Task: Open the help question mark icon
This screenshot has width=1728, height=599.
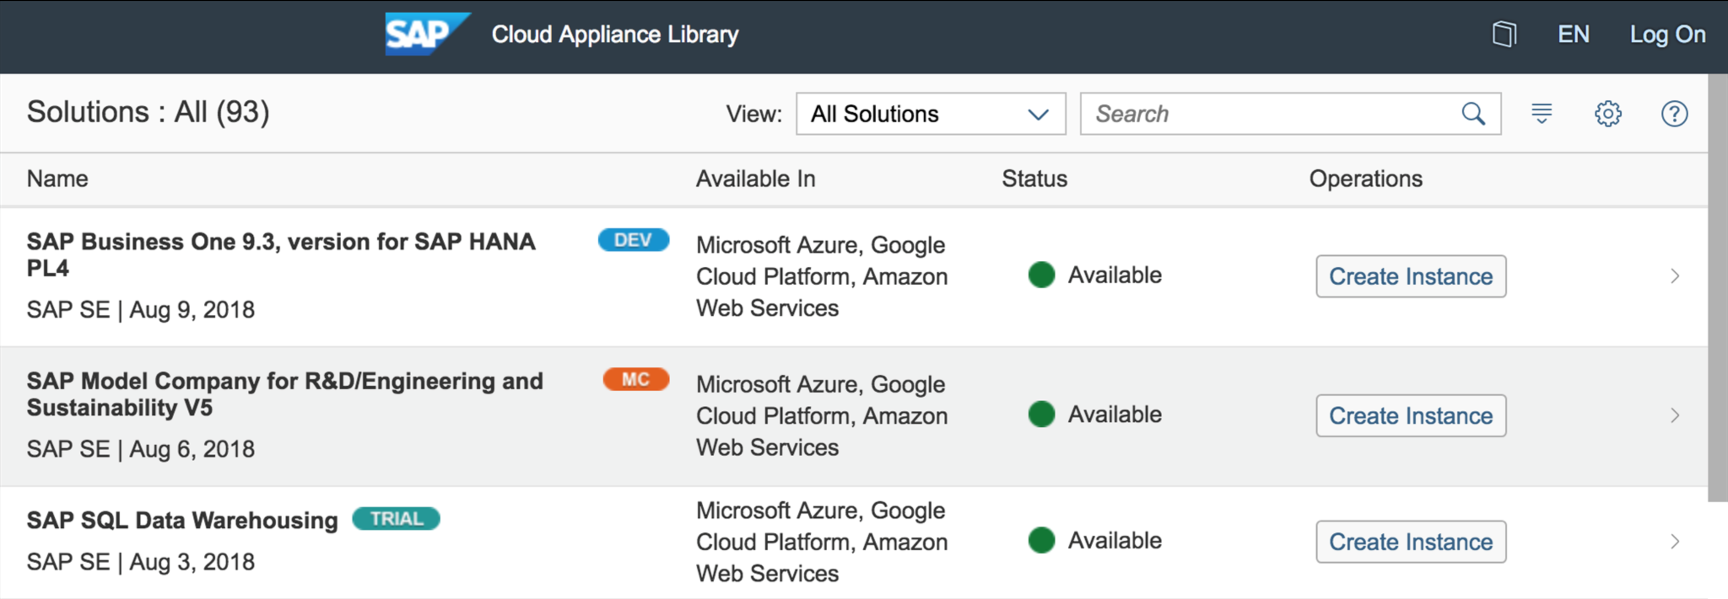Action: click(1674, 113)
